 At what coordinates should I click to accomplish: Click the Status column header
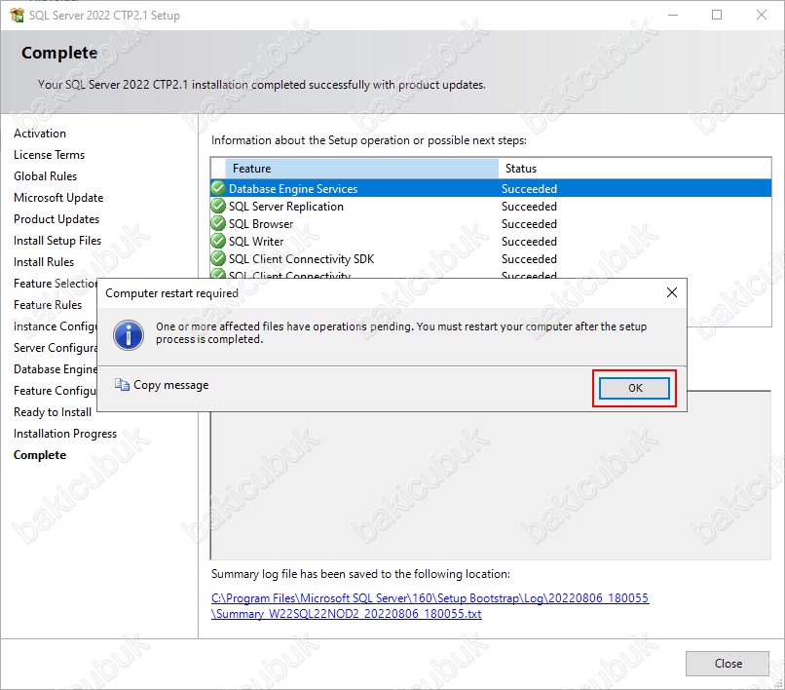tap(635, 169)
